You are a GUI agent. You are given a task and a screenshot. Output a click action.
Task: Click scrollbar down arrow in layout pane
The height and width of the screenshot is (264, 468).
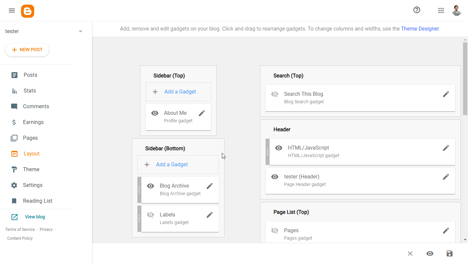(x=465, y=240)
